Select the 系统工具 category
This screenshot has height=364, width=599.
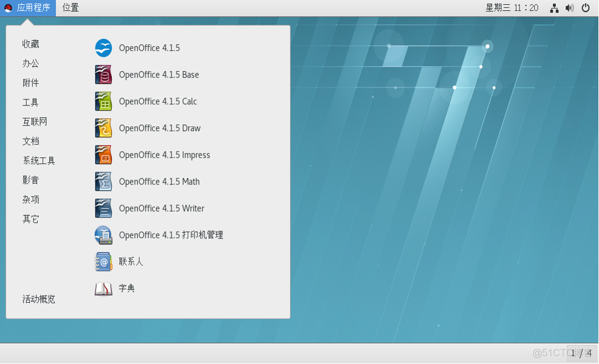[40, 160]
